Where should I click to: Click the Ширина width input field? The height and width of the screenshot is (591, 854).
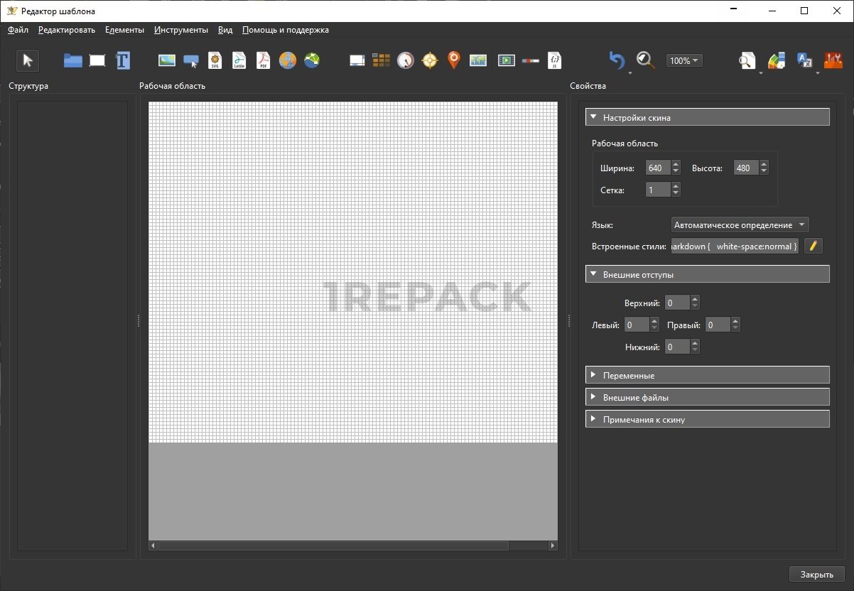coord(656,168)
